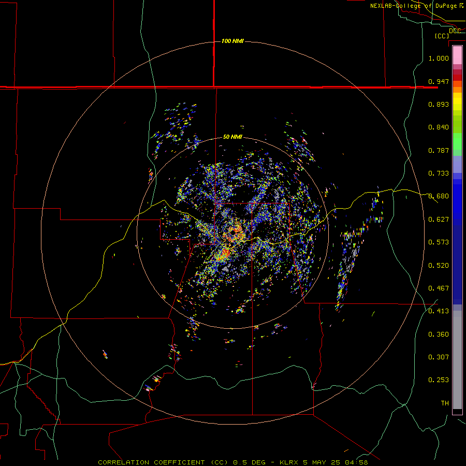
Task: Select the 0.893 scale value
Action: [x=439, y=104]
